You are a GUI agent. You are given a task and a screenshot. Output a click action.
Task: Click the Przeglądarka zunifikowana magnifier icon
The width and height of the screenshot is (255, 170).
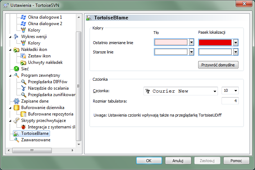23,95
